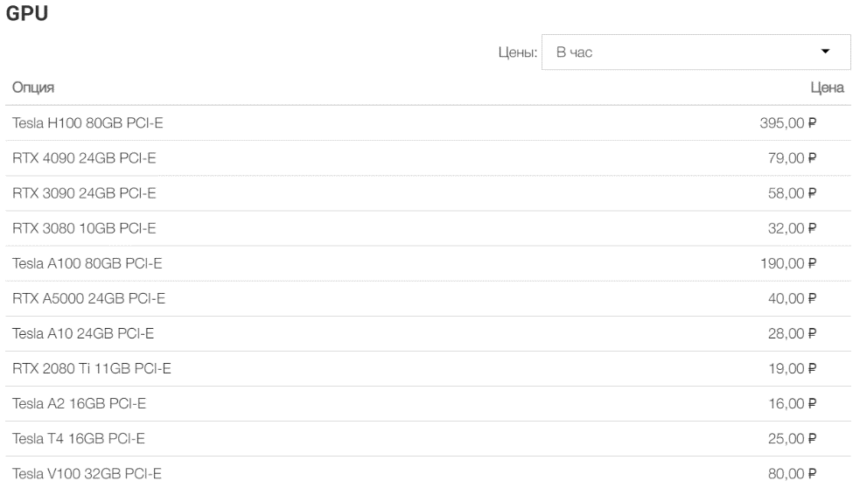Click the 190,00 ₽ price for Tesla A100
The height and width of the screenshot is (502, 860).
(787, 264)
